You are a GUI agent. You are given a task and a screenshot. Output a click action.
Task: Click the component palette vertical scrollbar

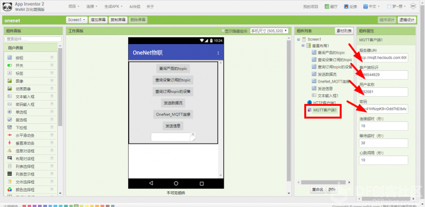[x=60, y=87]
